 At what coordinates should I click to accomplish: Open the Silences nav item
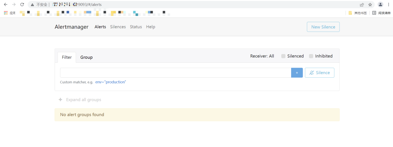(x=118, y=27)
